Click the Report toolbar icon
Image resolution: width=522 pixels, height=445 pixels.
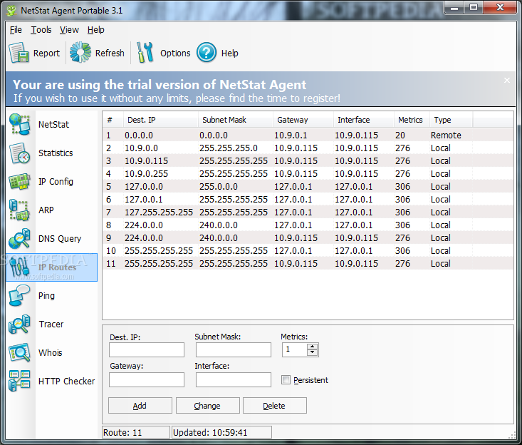[19, 53]
